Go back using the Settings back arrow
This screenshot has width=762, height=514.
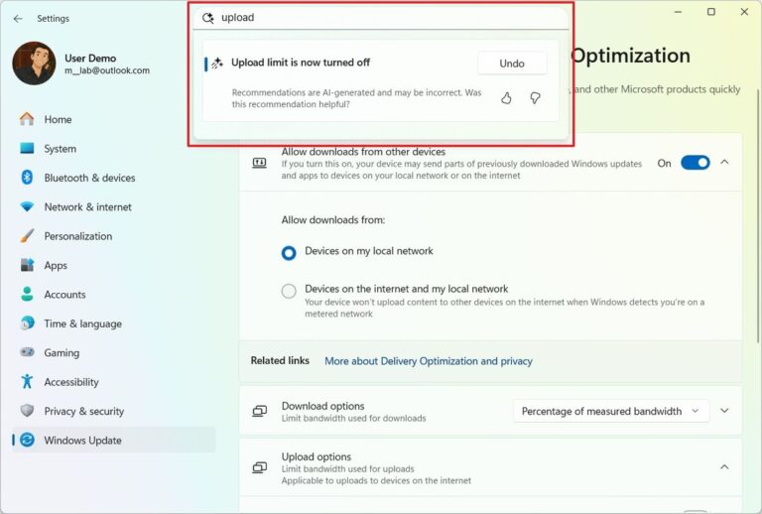pos(18,19)
